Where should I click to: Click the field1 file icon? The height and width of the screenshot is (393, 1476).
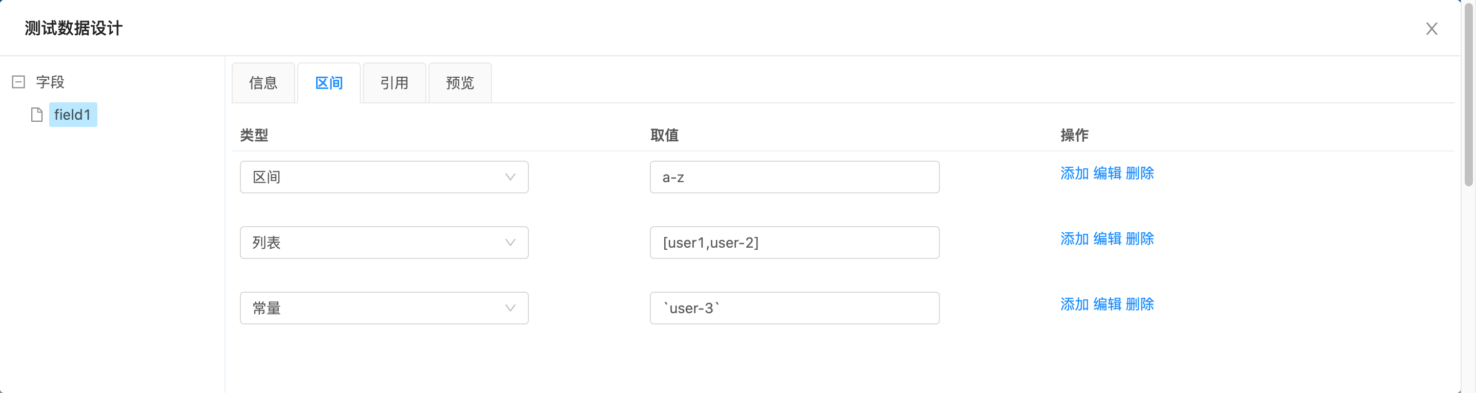37,115
